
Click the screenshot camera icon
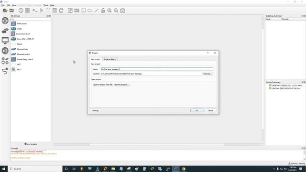122,11
